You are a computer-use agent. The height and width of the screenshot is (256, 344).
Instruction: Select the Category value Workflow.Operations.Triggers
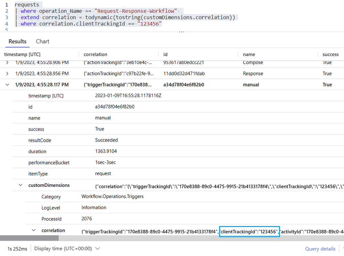113,196
